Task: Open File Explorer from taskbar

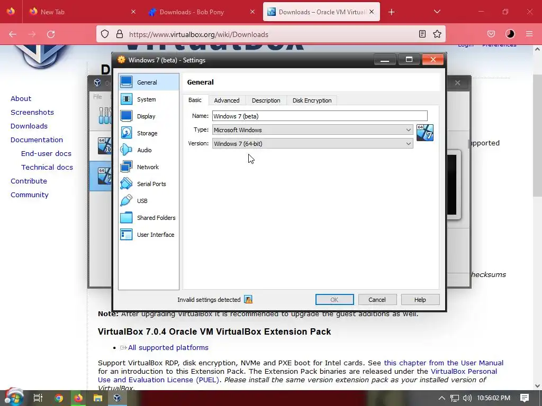Action: coord(98,398)
